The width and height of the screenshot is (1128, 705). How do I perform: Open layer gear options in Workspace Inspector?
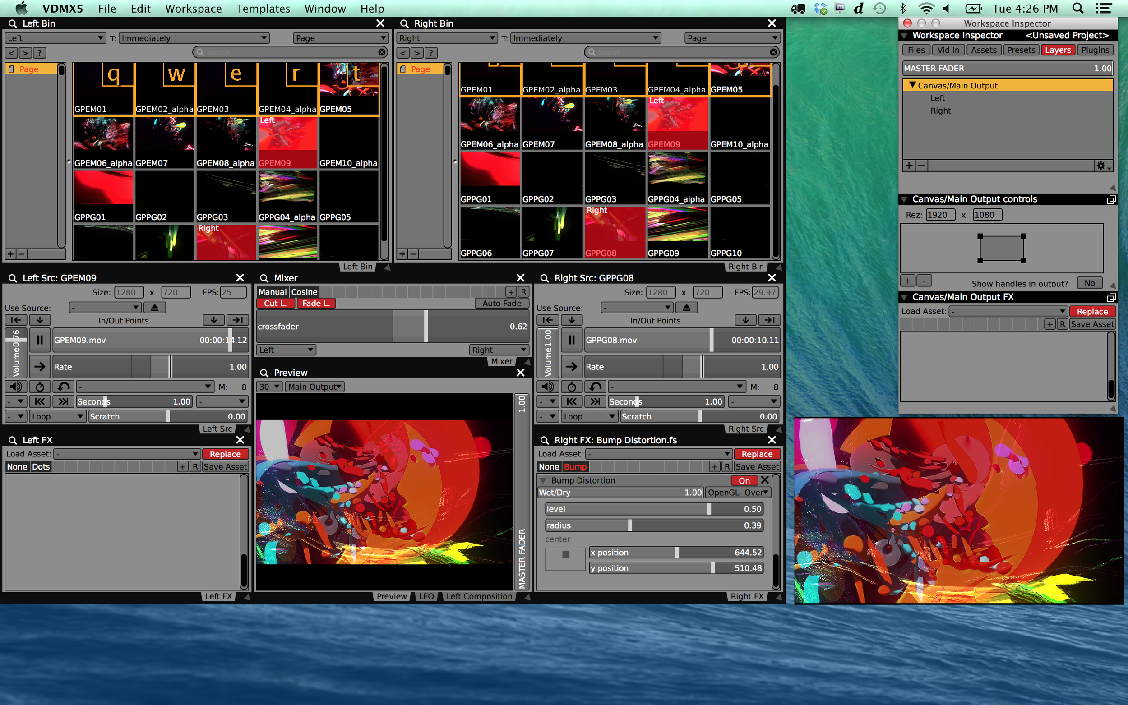1103,166
